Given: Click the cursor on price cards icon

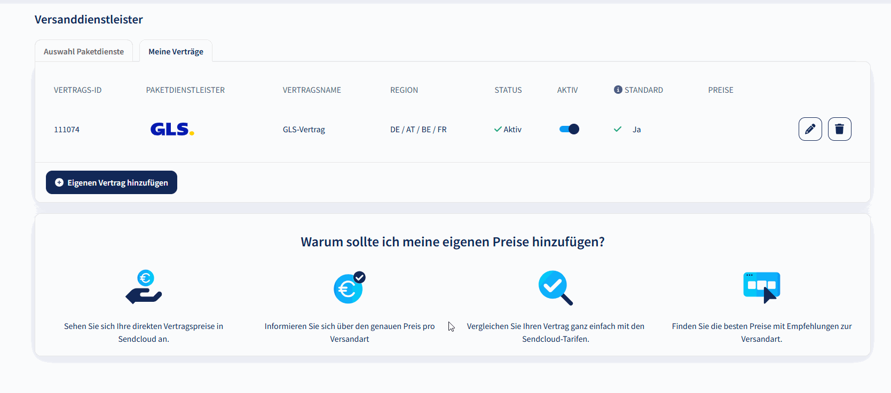Looking at the screenshot, I should click(x=761, y=287).
